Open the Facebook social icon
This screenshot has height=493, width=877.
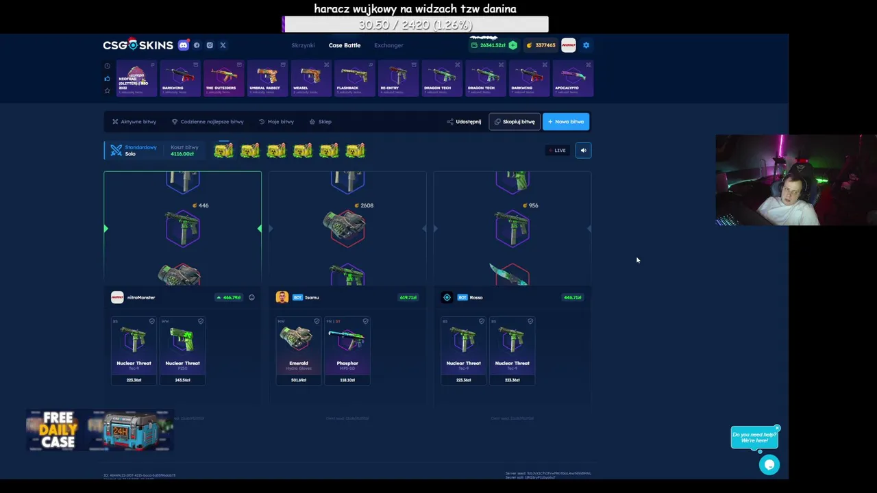click(197, 45)
